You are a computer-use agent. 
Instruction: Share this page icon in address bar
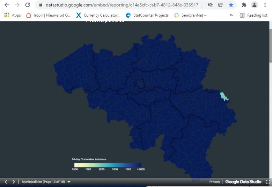(220, 5)
